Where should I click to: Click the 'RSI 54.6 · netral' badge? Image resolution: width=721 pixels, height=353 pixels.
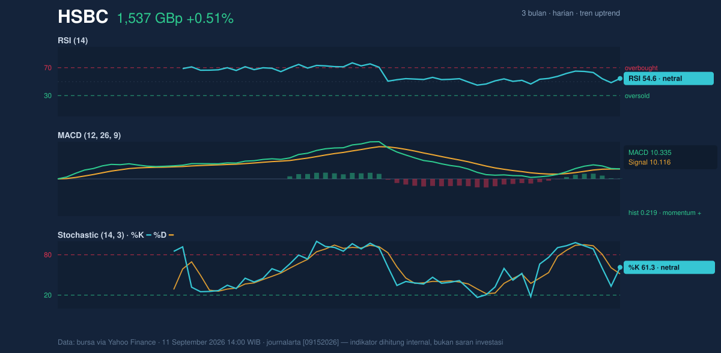[x=669, y=79]
